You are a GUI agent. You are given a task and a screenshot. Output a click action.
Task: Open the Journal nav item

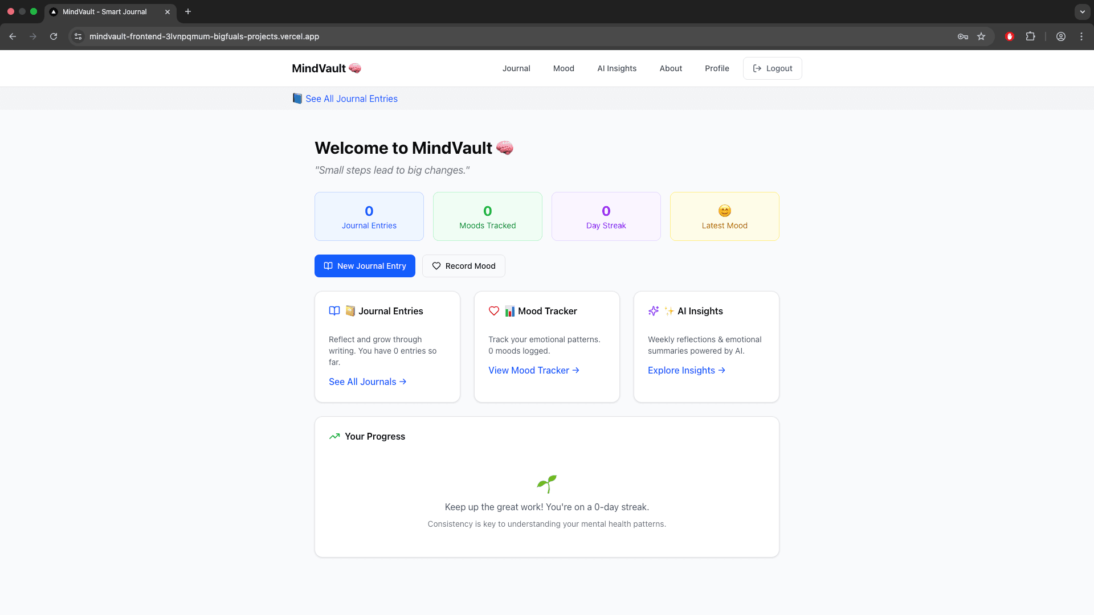pyautogui.click(x=516, y=68)
